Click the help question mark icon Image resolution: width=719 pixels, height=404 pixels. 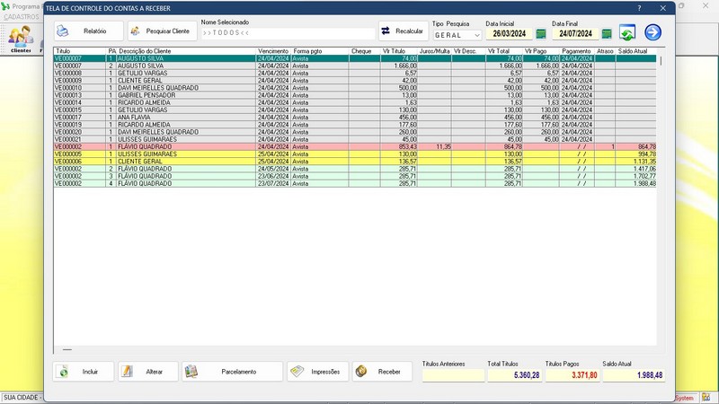(x=639, y=8)
